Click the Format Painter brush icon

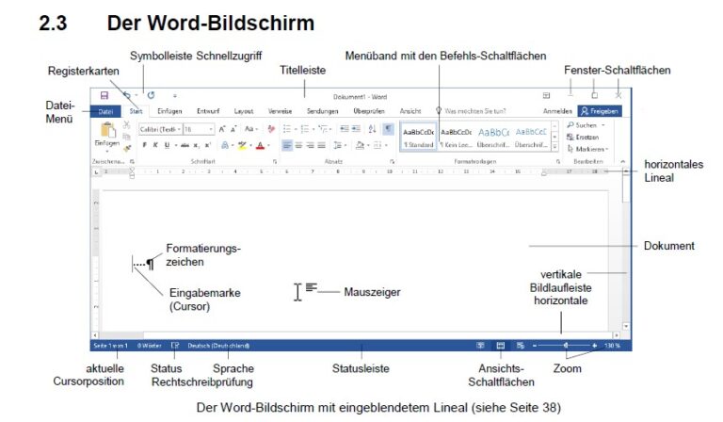[127, 148]
